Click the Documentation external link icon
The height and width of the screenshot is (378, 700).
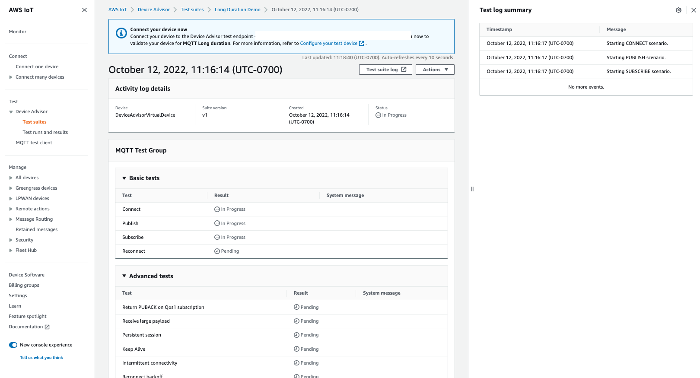[x=48, y=327]
